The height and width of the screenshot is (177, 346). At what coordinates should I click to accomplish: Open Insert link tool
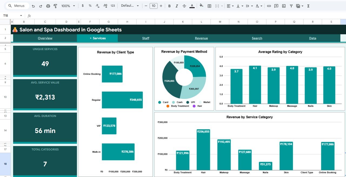269,5
